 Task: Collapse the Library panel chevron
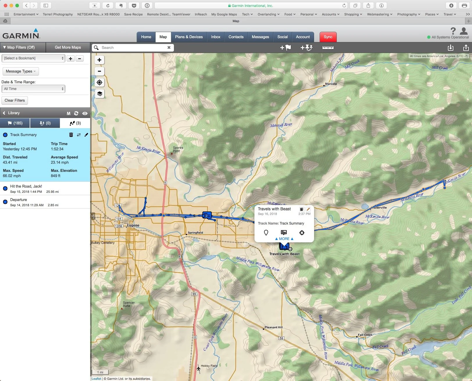click(4, 113)
